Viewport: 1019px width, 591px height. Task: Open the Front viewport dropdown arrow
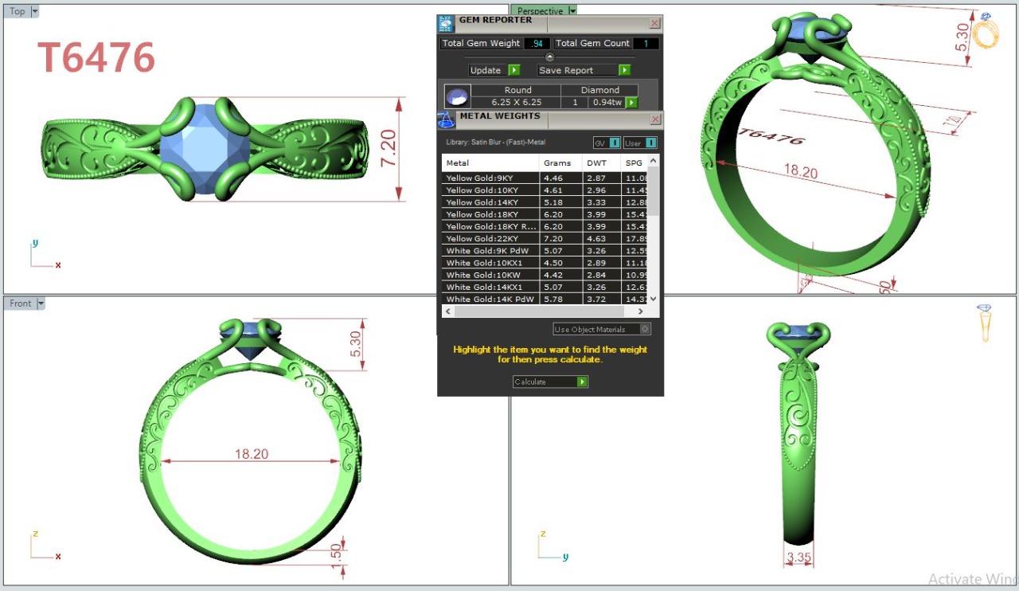coord(41,303)
